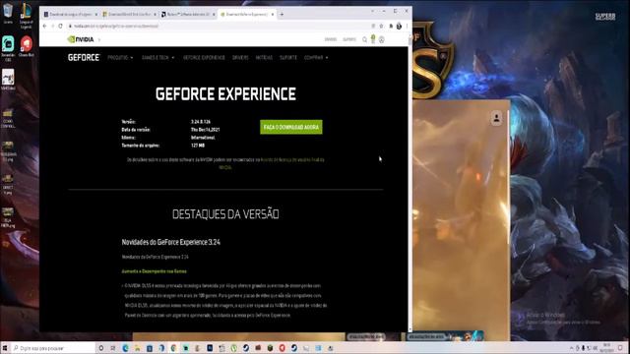Click the taskbar search box

click(x=53, y=348)
